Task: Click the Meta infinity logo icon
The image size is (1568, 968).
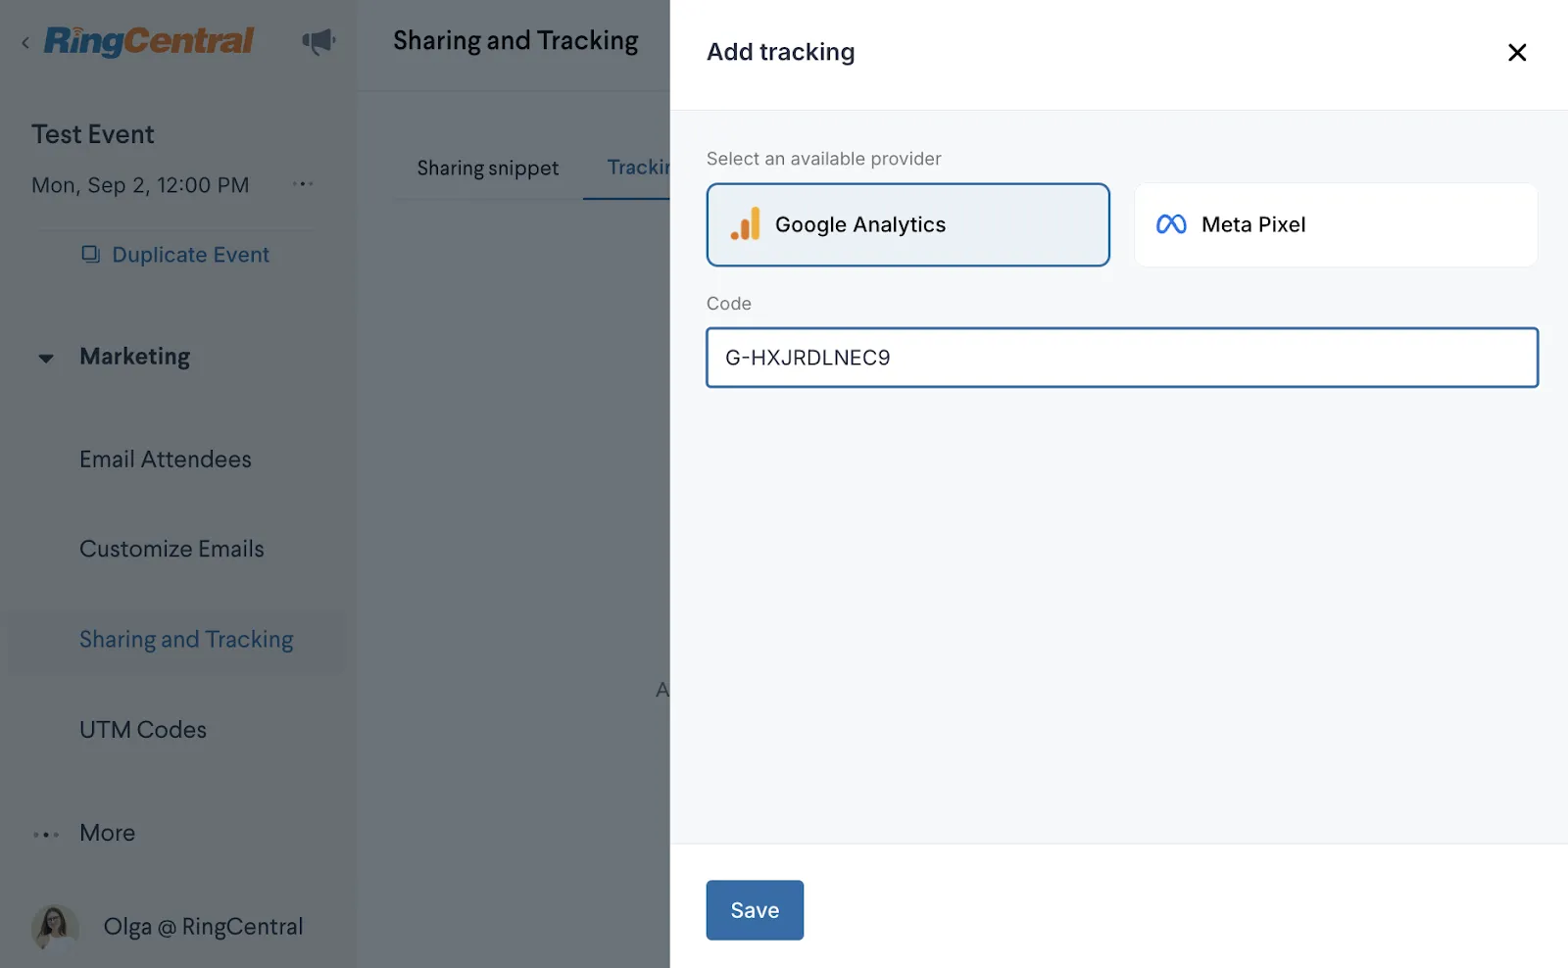Action: tap(1171, 224)
